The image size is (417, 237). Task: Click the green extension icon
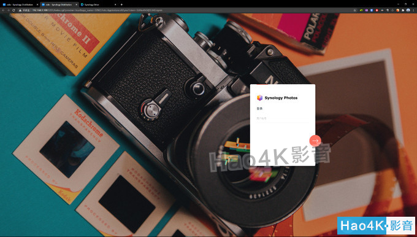[x=361, y=10]
